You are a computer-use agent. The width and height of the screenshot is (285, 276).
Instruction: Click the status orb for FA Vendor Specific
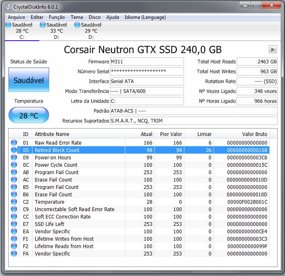point(14,253)
